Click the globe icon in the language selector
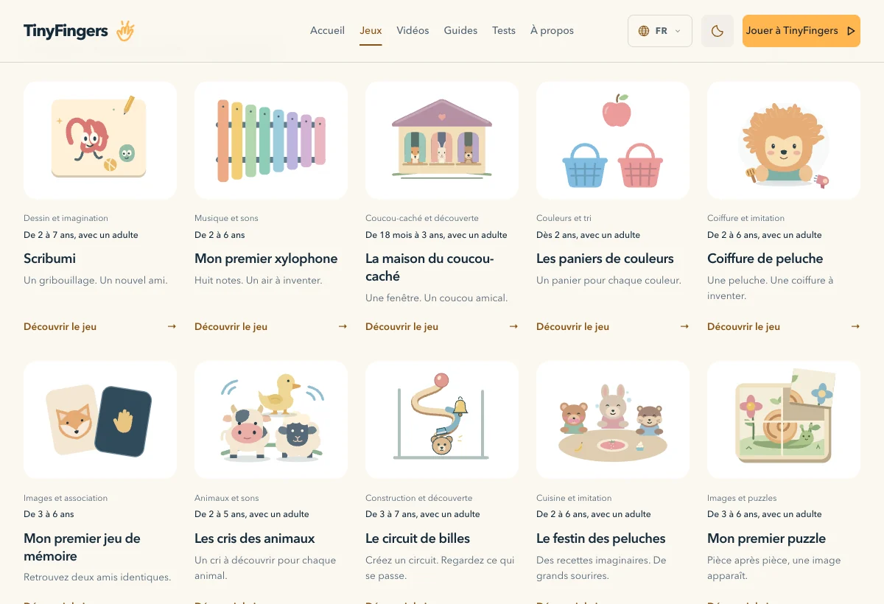The width and height of the screenshot is (884, 604). pyautogui.click(x=644, y=31)
